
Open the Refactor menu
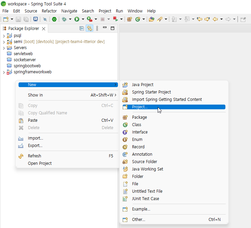pos(49,11)
